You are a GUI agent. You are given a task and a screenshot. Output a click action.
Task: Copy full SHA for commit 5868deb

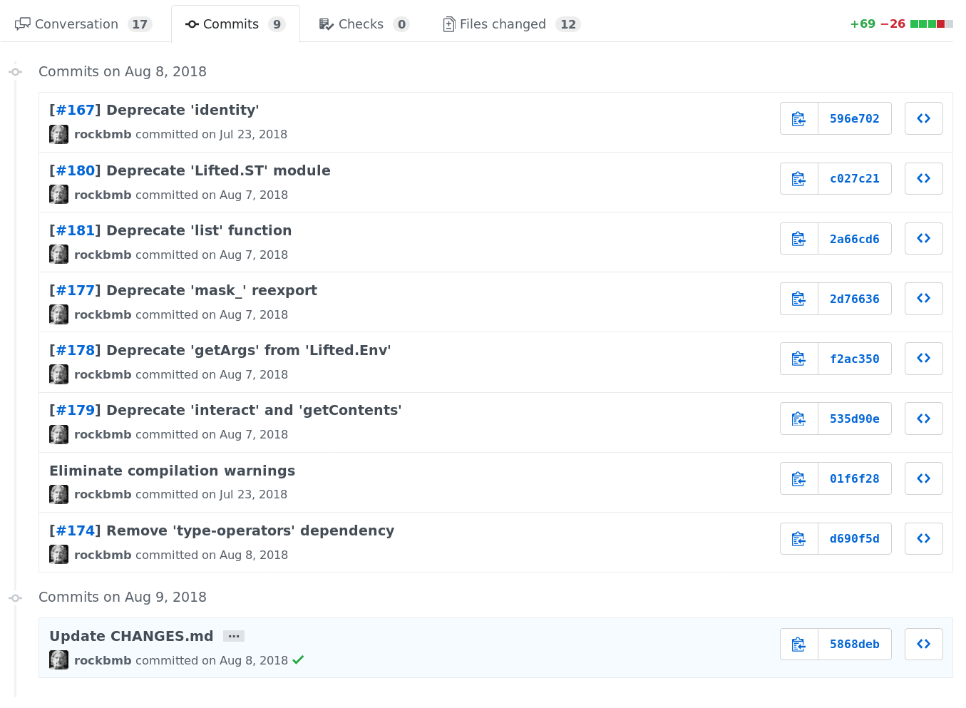798,644
